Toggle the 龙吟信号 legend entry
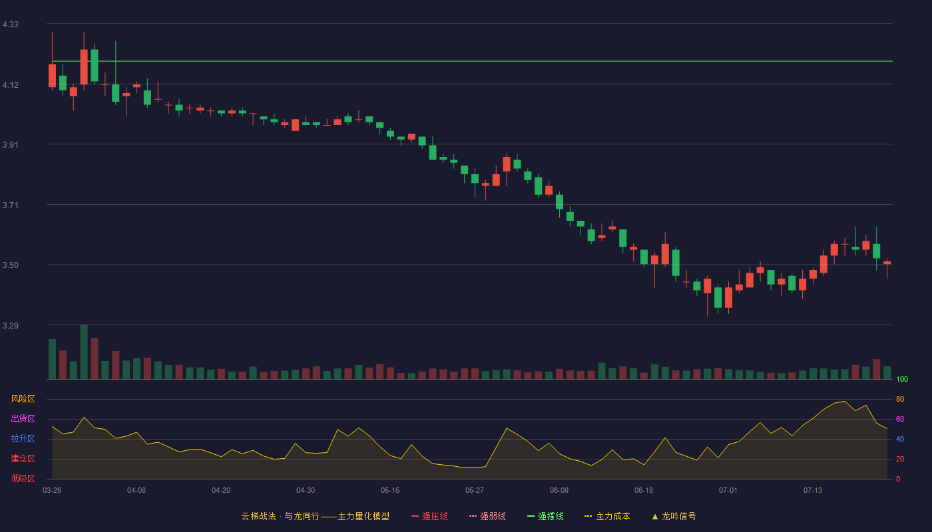Image resolution: width=932 pixels, height=532 pixels. click(x=673, y=516)
